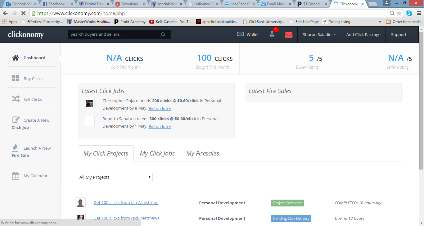The width and height of the screenshot is (424, 226).
Task: Stop page loading with the X button
Action: [23, 13]
